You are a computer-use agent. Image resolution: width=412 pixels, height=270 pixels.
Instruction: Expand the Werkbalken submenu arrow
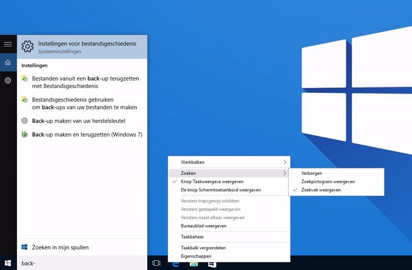[285, 162]
